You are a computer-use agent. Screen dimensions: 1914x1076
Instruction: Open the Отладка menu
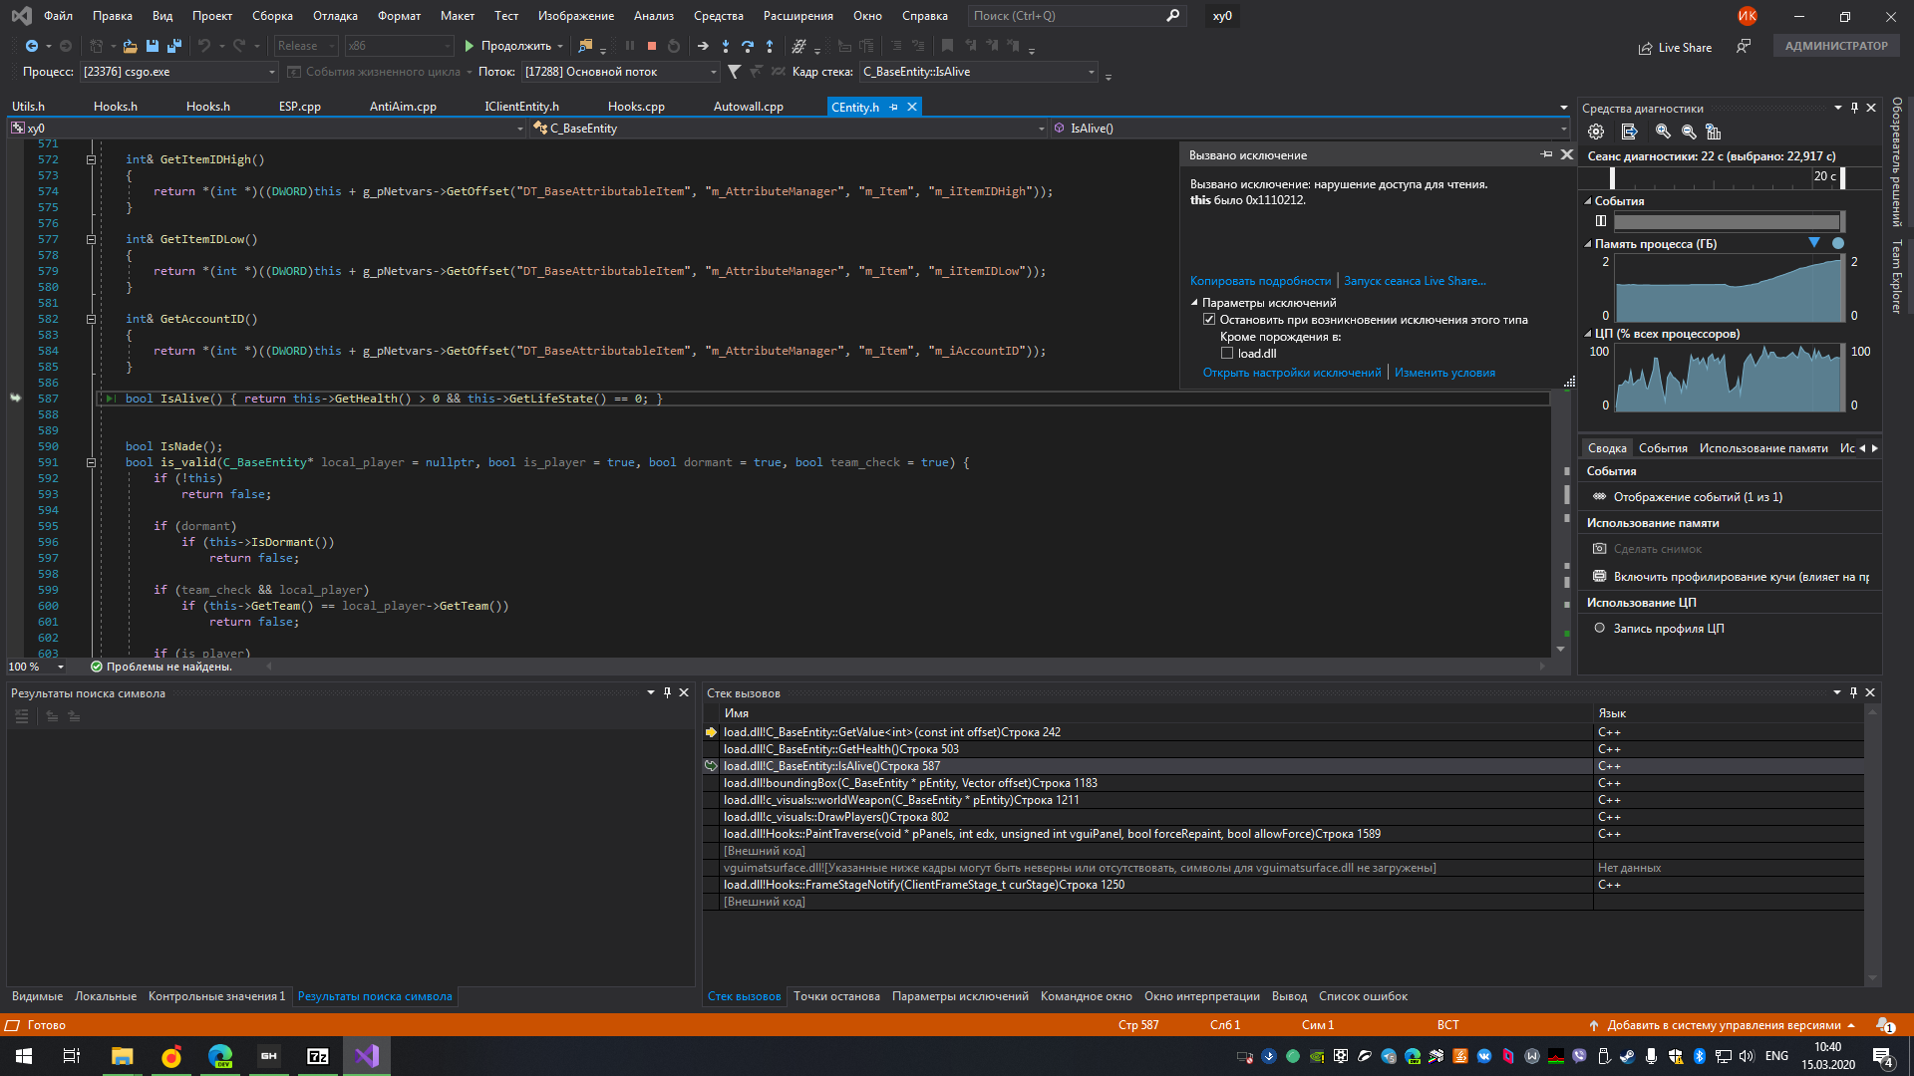(335, 16)
